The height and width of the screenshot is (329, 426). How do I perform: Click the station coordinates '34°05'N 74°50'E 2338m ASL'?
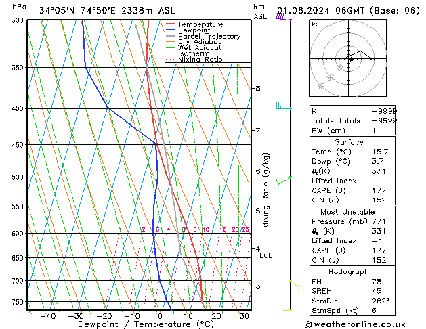[107, 11]
